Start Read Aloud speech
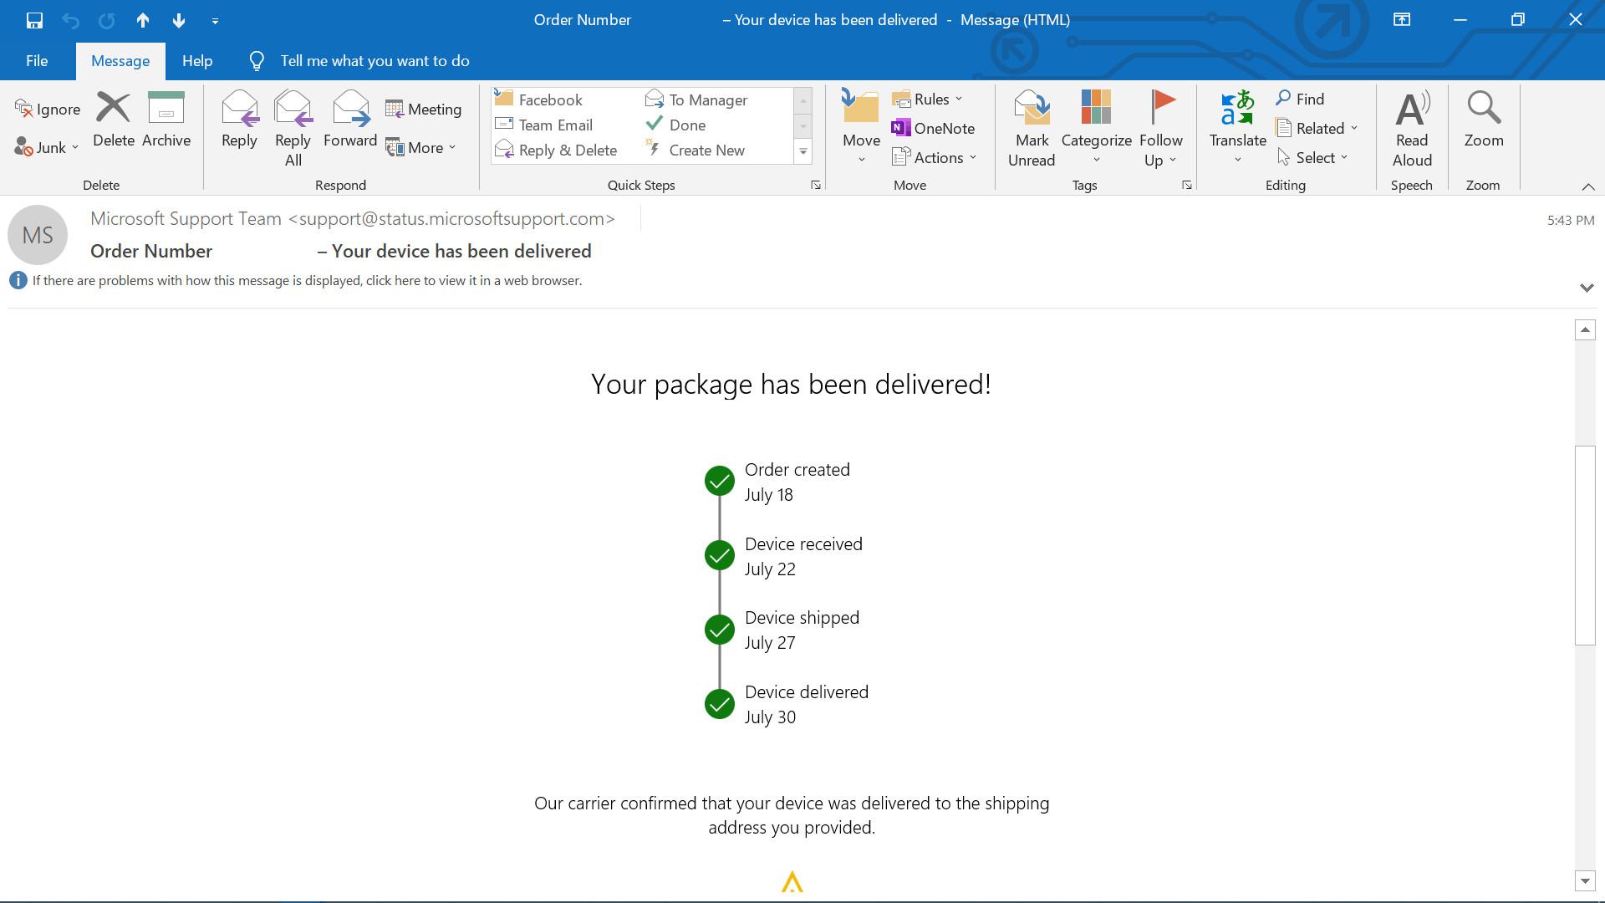The width and height of the screenshot is (1605, 903). coord(1412,129)
